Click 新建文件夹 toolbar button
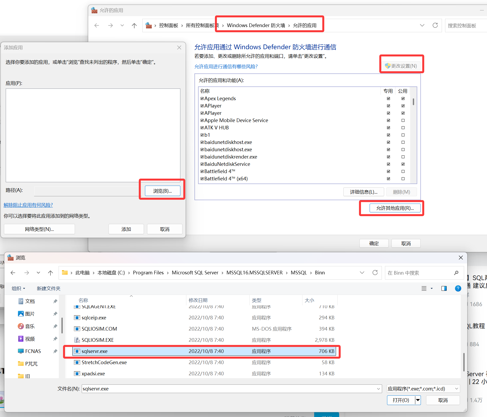Viewport: 487px width, 417px height. (48, 288)
